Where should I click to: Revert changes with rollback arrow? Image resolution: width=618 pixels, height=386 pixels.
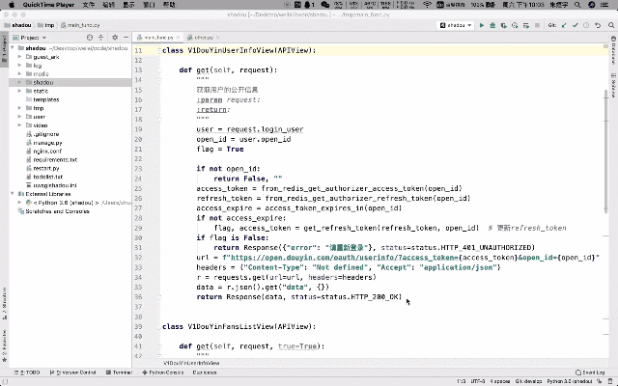coord(598,25)
